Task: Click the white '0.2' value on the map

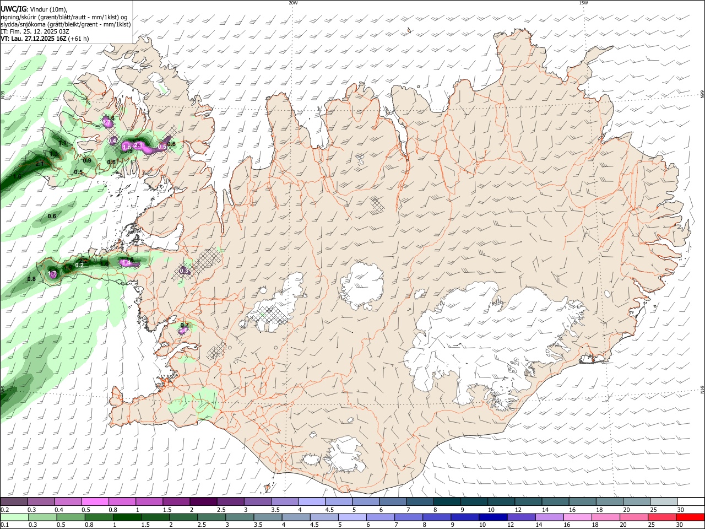Action: click(x=79, y=266)
